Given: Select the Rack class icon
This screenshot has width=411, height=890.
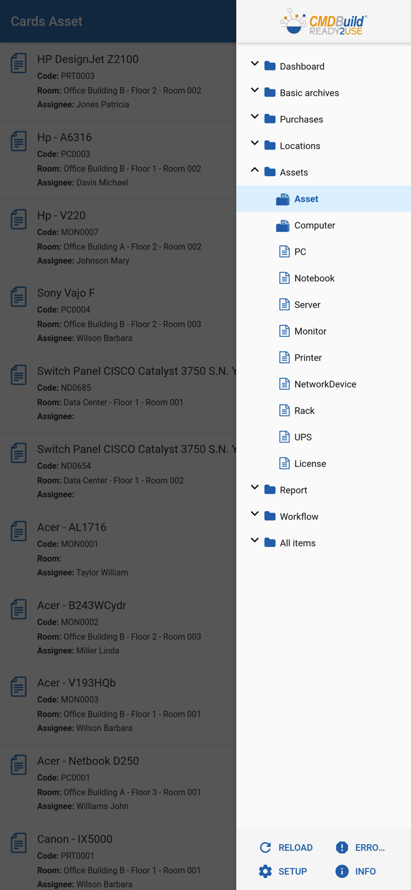Looking at the screenshot, I should (x=284, y=410).
